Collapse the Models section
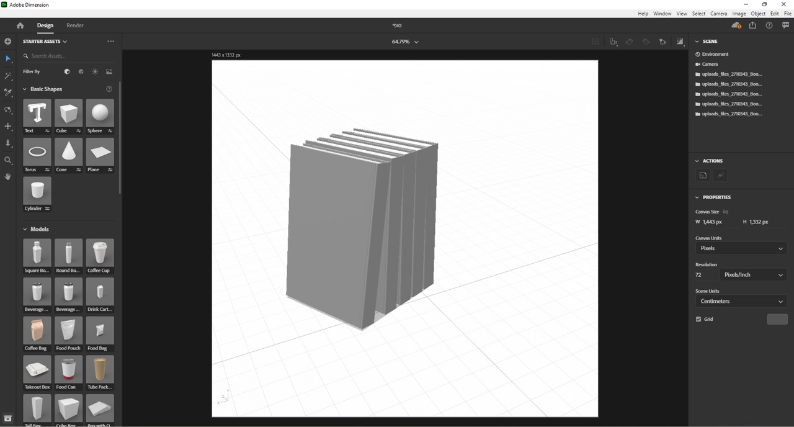 tap(25, 229)
